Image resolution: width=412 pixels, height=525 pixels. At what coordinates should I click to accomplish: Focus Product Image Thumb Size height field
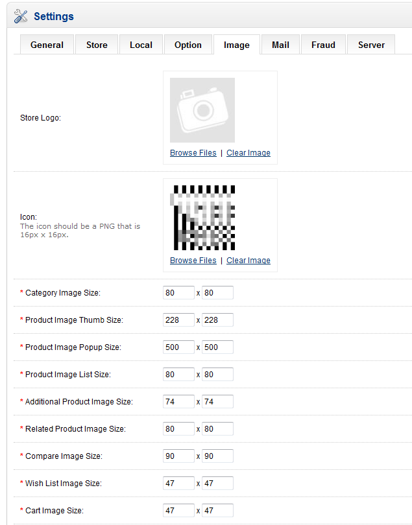pos(217,320)
